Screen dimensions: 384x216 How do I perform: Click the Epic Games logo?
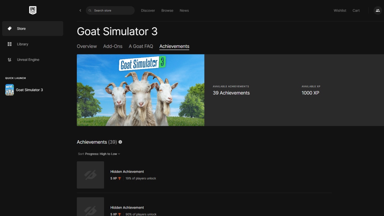click(x=33, y=10)
